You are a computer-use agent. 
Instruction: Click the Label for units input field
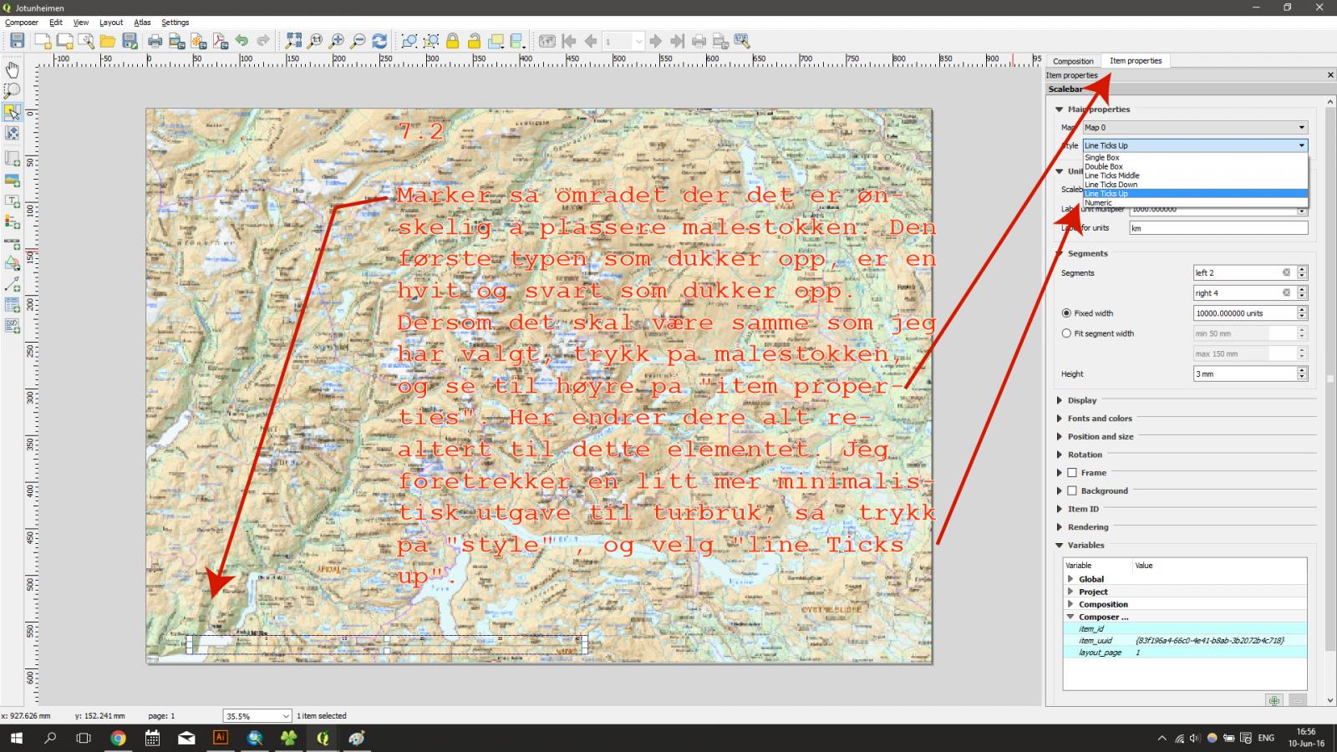(x=1218, y=228)
